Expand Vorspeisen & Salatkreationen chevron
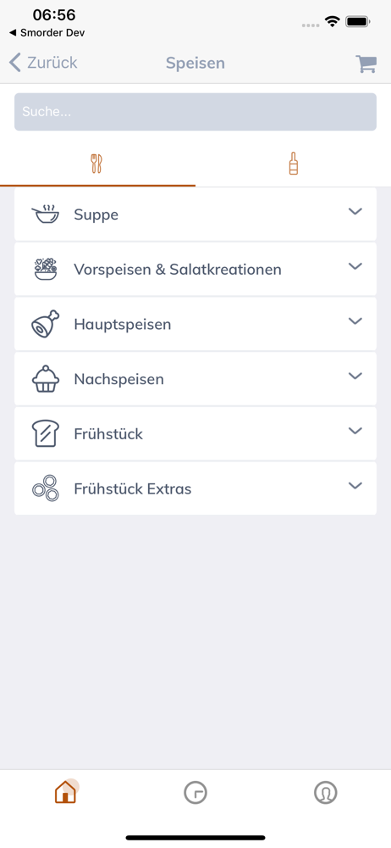Viewport: 391px width, 848px height. point(355,266)
